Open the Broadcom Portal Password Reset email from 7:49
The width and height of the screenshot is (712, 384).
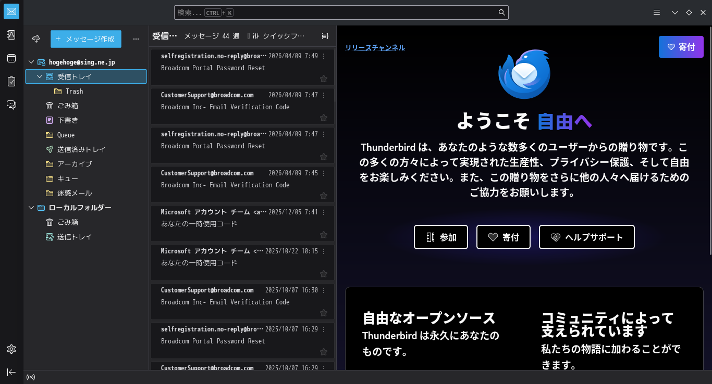242,67
